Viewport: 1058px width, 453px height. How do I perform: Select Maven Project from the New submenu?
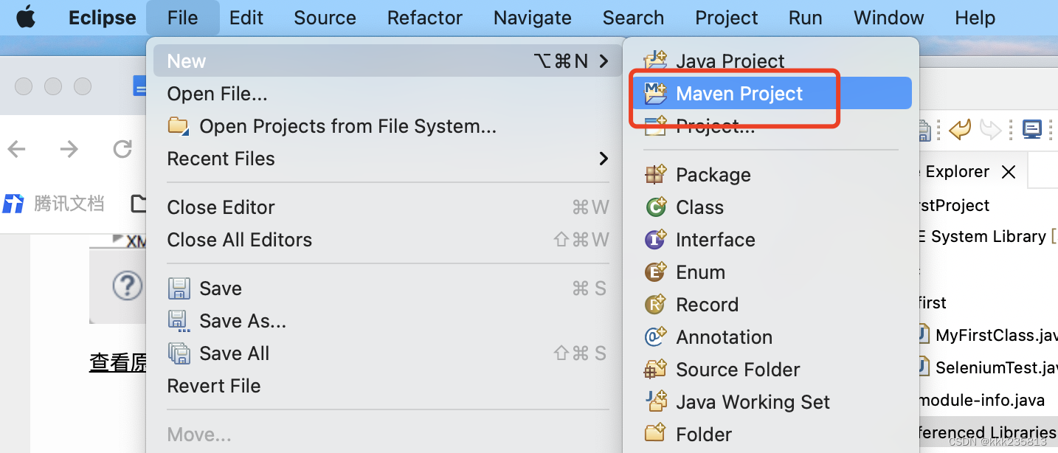(x=739, y=93)
